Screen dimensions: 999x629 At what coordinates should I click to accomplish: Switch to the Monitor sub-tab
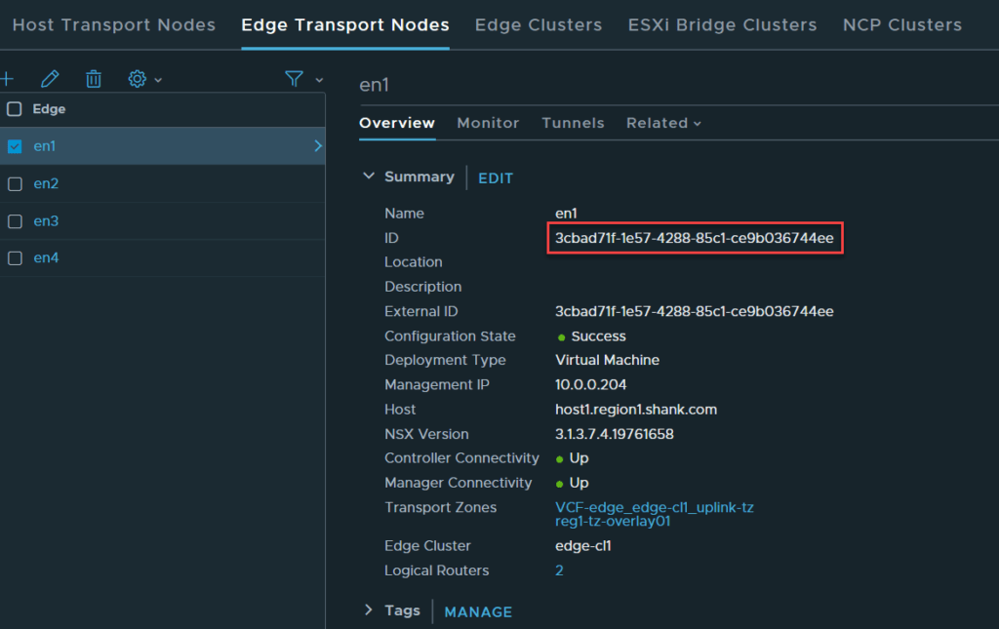(488, 123)
